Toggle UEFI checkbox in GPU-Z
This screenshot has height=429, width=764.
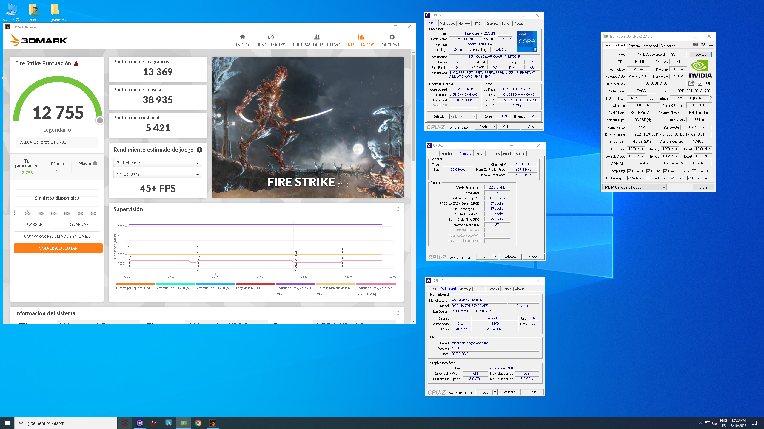(700, 84)
